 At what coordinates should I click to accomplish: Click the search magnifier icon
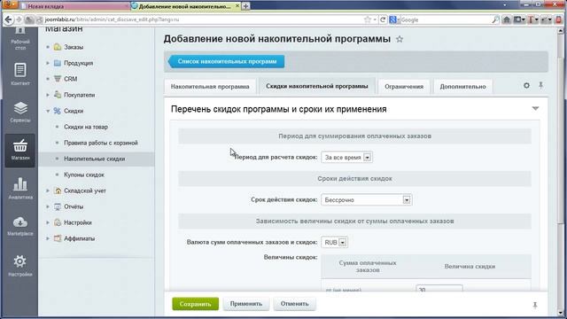[x=495, y=19]
